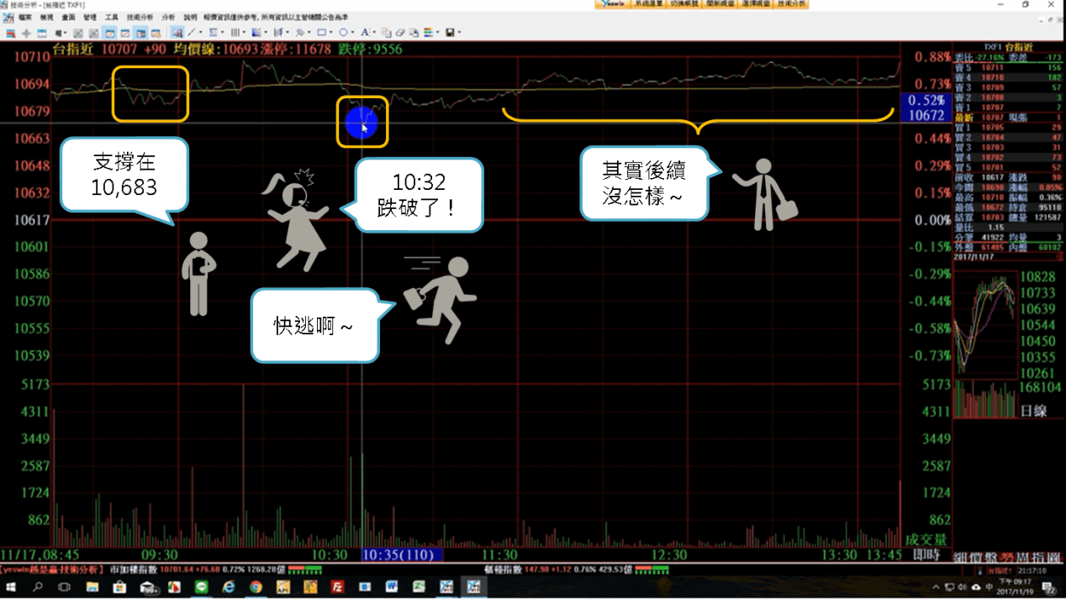Click the 成交量 volume label
The width and height of the screenshot is (1066, 599).
(926, 539)
